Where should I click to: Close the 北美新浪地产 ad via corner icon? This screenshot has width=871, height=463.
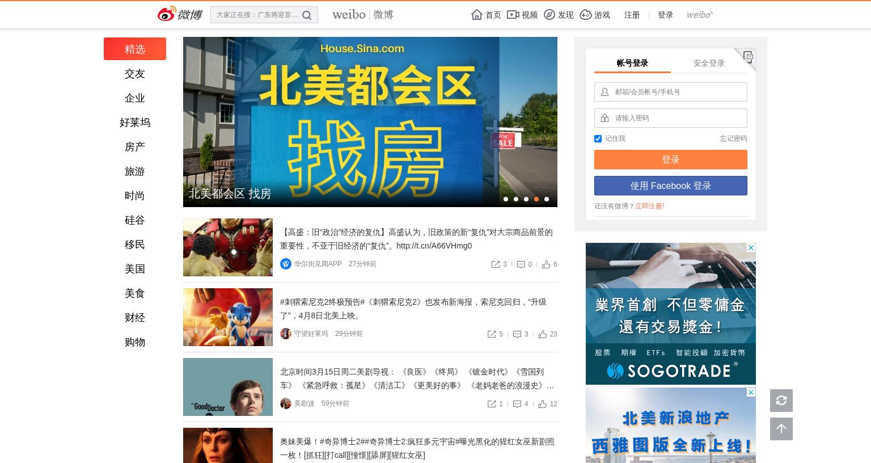point(751,393)
